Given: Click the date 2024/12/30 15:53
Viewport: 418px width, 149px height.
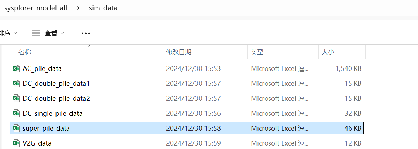Looking at the screenshot, I should tap(194, 68).
